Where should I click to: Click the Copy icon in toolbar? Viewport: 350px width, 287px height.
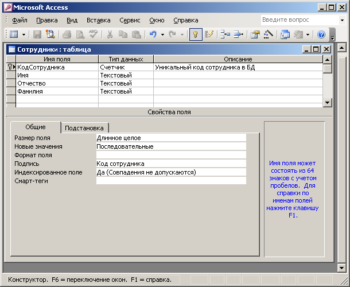[123, 34]
